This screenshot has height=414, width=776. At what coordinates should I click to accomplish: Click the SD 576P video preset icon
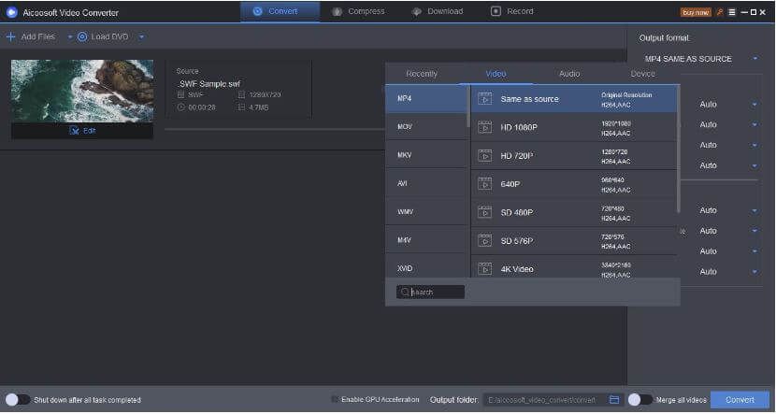485,241
